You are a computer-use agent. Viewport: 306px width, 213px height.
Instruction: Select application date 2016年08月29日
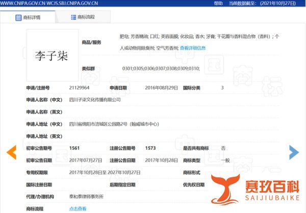(161, 88)
